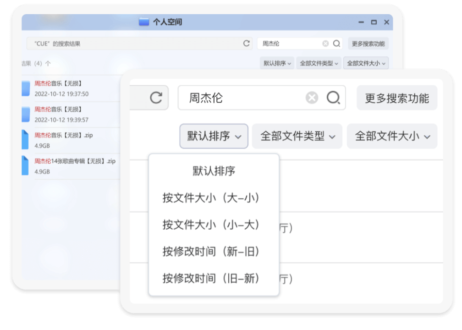Image resolution: width=462 pixels, height=330 pixels.
Task: Open 全部文件大小 dropdown in zoomed panel
Action: 392,136
